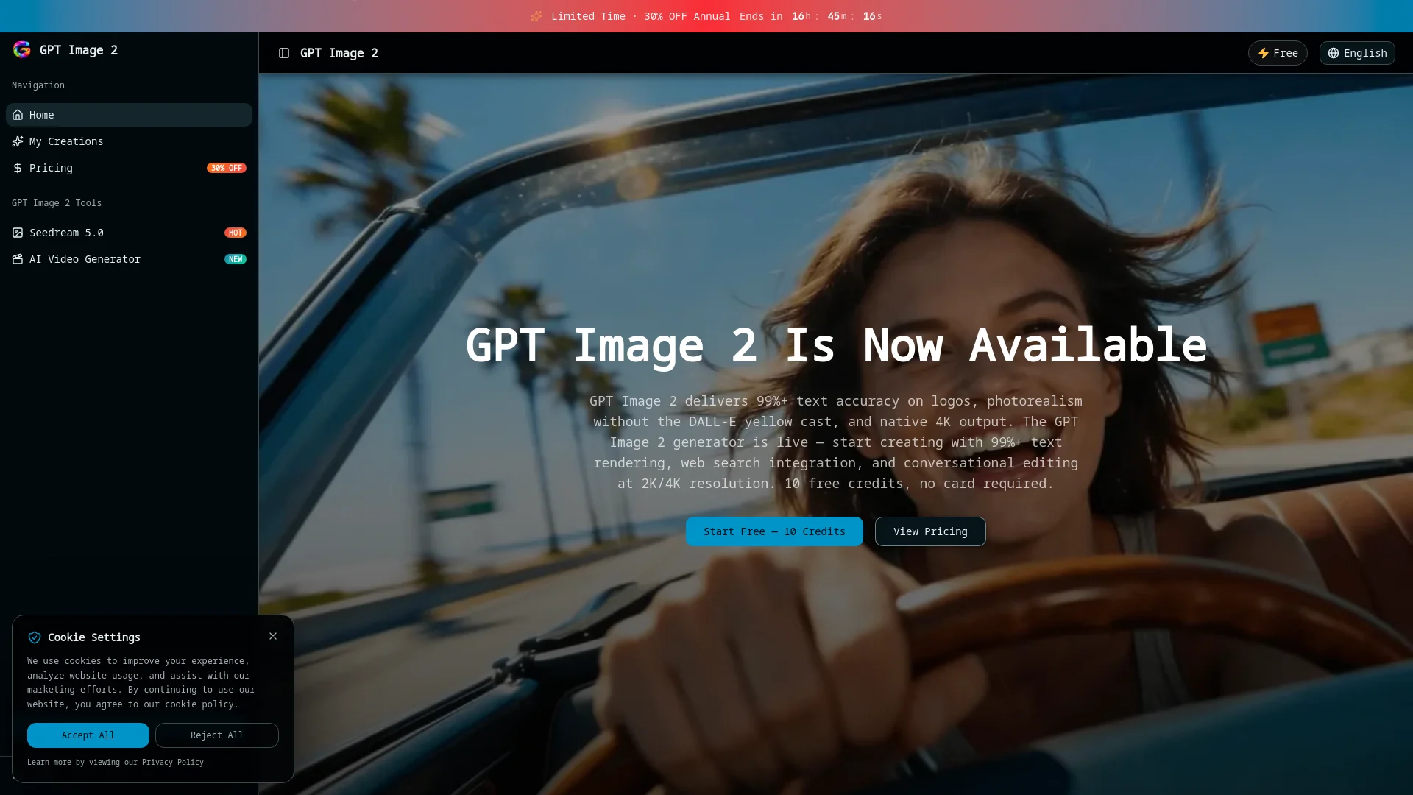1413x795 pixels.
Task: Click the party popper icon in promo banner
Action: [x=536, y=16]
